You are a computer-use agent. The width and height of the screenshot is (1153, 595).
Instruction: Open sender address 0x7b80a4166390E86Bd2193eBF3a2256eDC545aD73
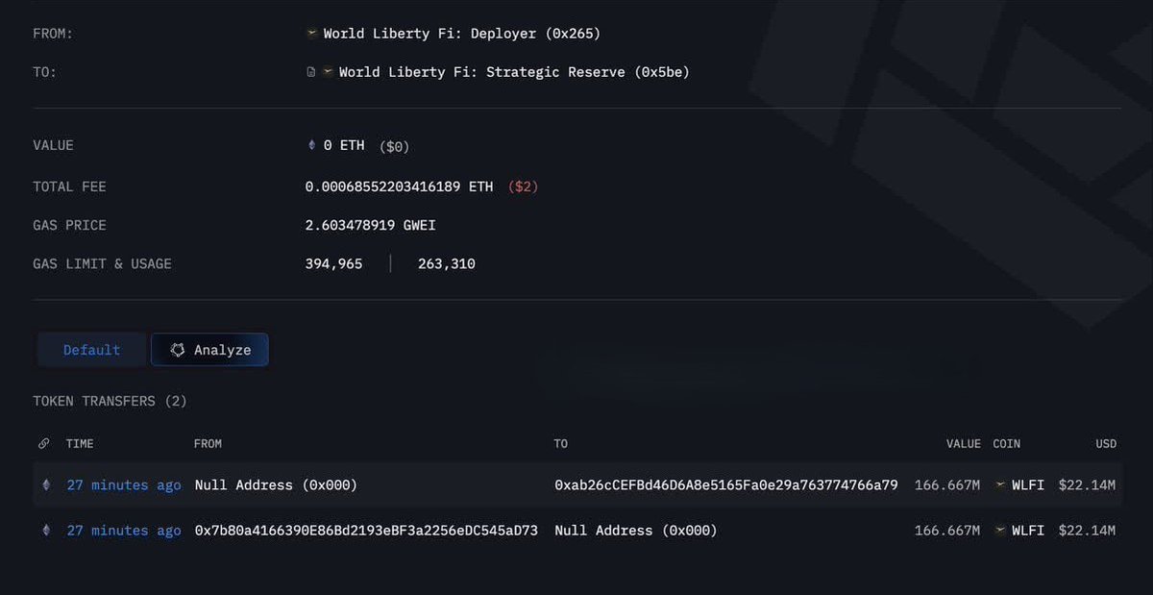click(x=366, y=531)
